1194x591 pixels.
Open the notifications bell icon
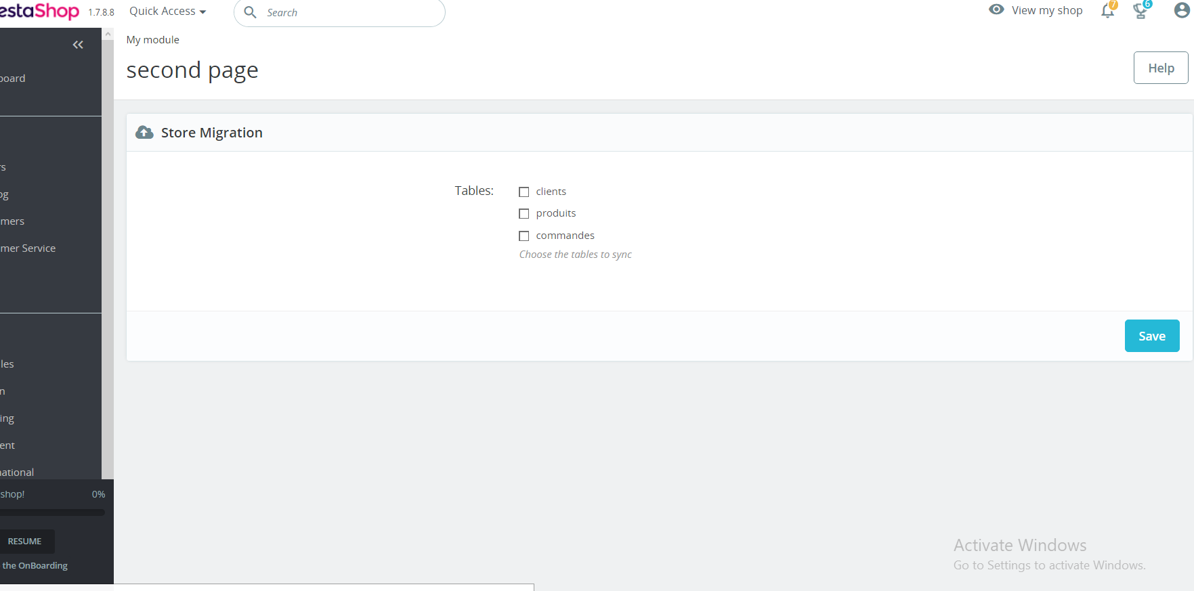point(1108,10)
